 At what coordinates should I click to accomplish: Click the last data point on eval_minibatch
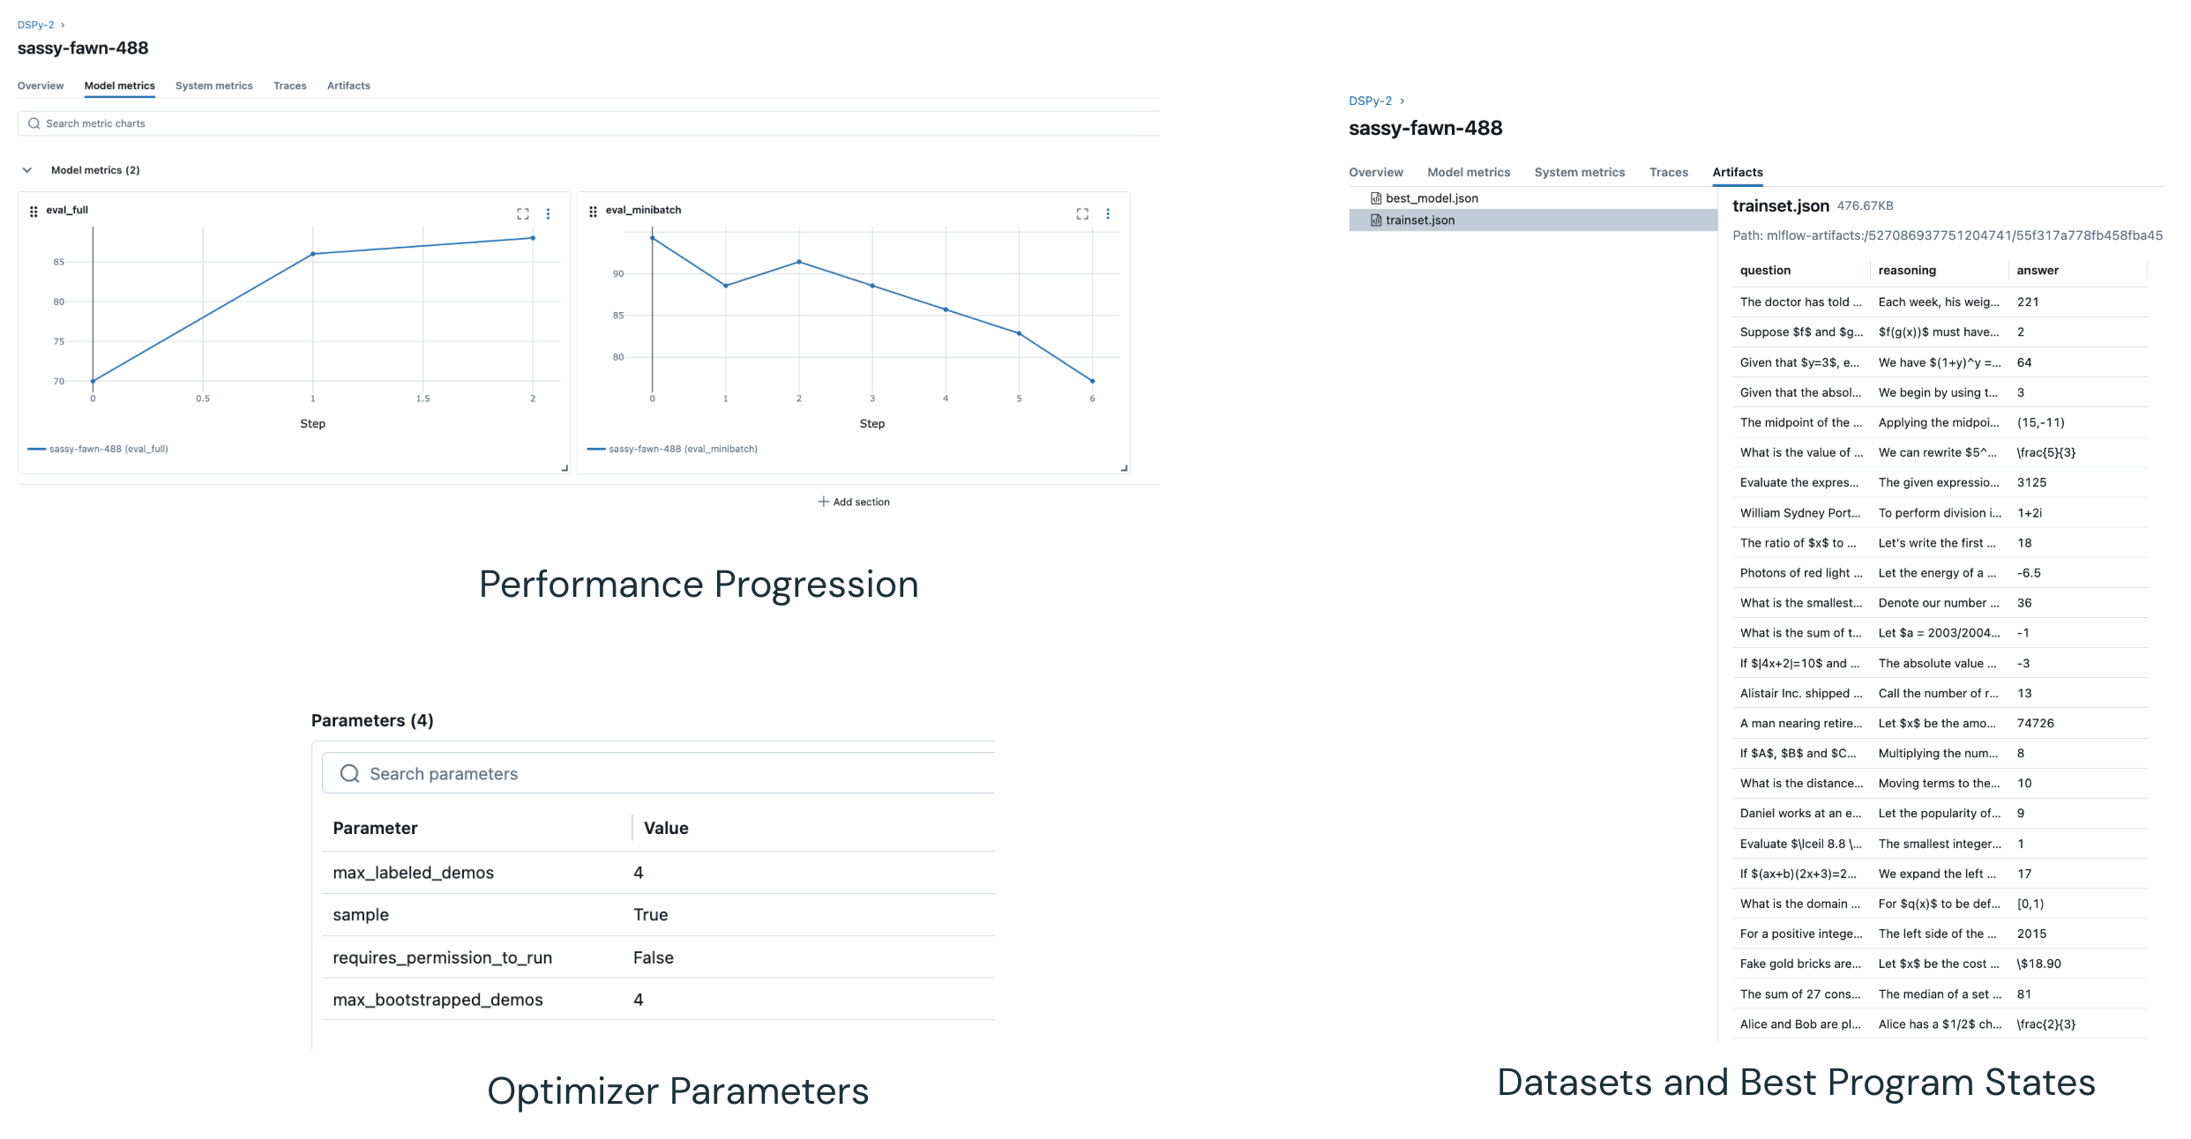[1092, 381]
